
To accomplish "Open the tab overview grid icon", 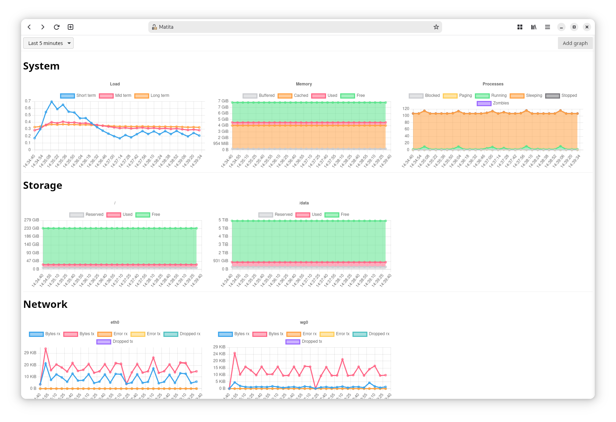I will (520, 27).
